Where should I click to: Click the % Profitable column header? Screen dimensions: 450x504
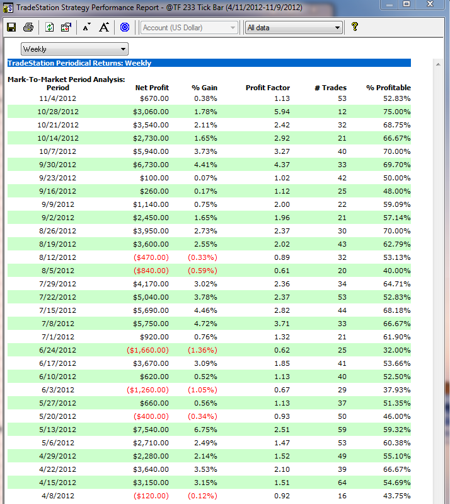(x=388, y=88)
